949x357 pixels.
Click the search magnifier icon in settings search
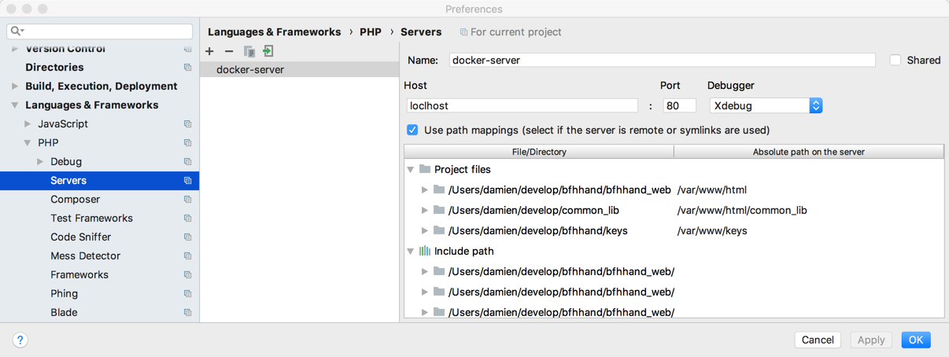pos(17,31)
